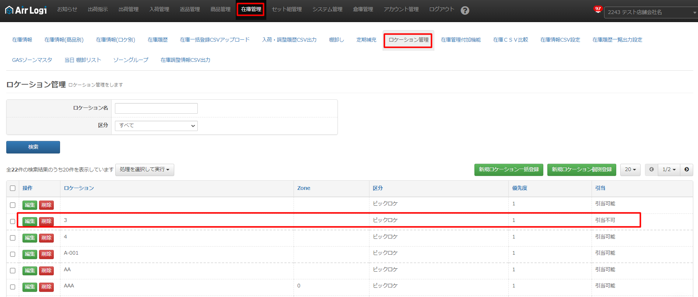Viewport: 698px width, 297px height.
Task: Select the ロケーション管理 tab
Action: coord(408,40)
